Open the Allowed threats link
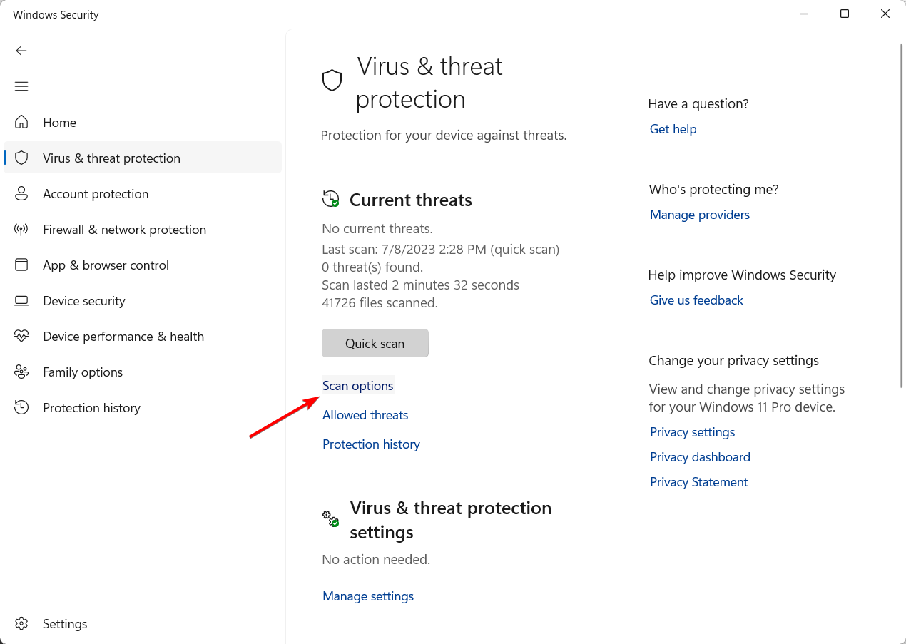This screenshot has height=644, width=906. [365, 415]
